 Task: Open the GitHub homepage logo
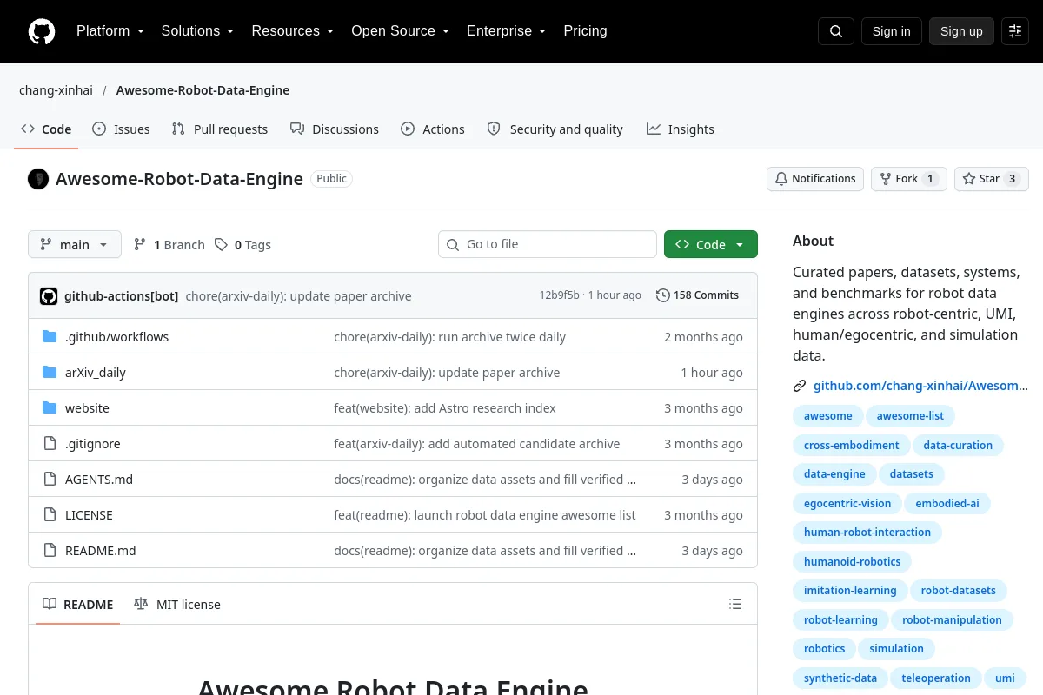tap(42, 31)
